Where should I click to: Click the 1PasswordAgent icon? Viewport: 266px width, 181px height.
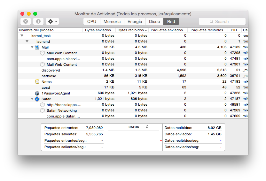[37, 93]
